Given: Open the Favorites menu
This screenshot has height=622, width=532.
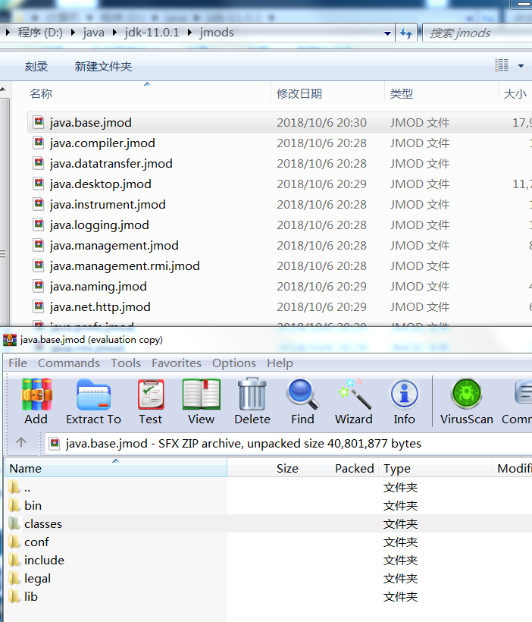Looking at the screenshot, I should point(177,363).
